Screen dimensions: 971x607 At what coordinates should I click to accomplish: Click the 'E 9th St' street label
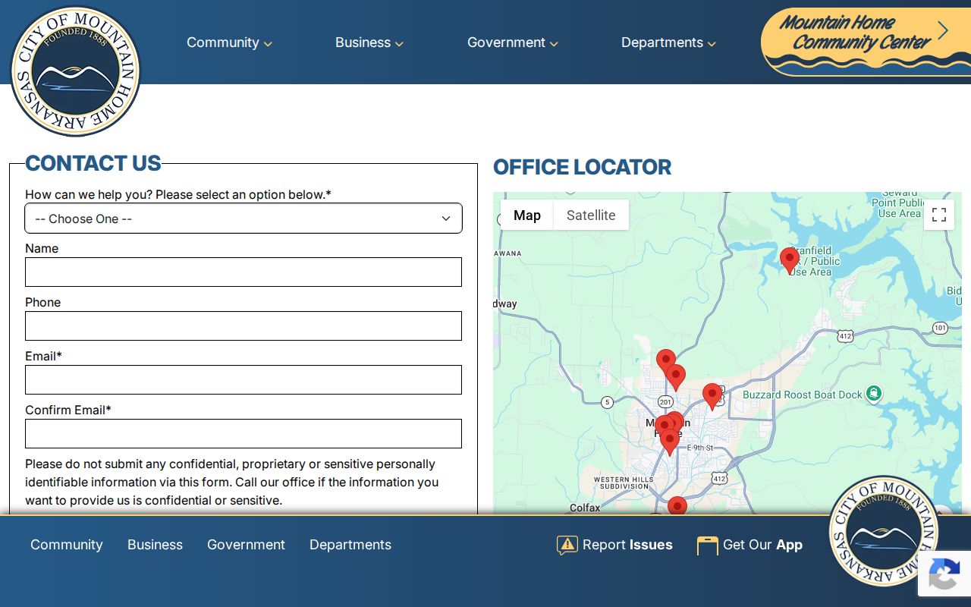tap(700, 448)
